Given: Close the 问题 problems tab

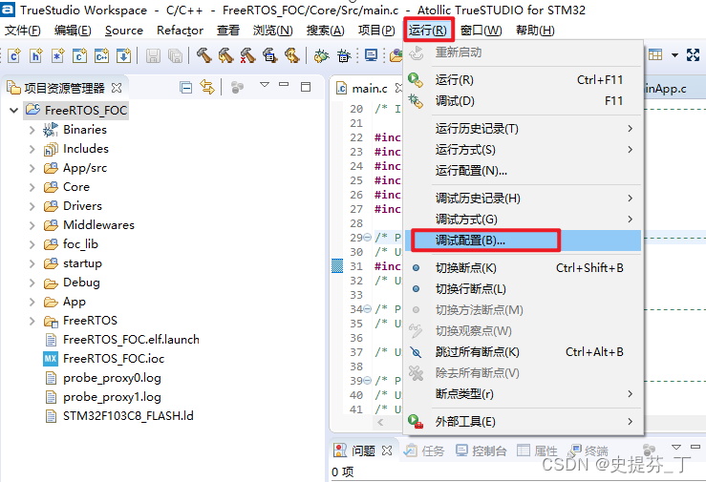Looking at the screenshot, I should (387, 451).
